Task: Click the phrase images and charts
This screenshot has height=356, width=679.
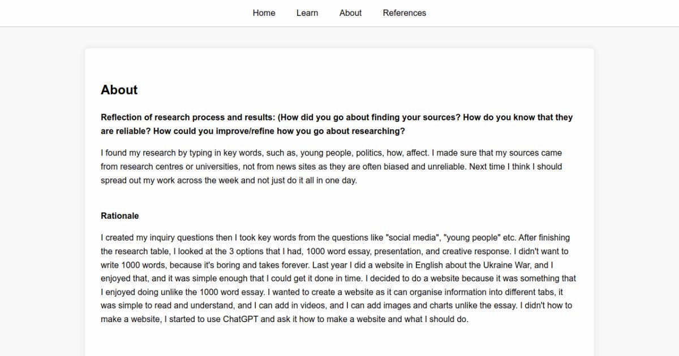Action: [x=442, y=306]
